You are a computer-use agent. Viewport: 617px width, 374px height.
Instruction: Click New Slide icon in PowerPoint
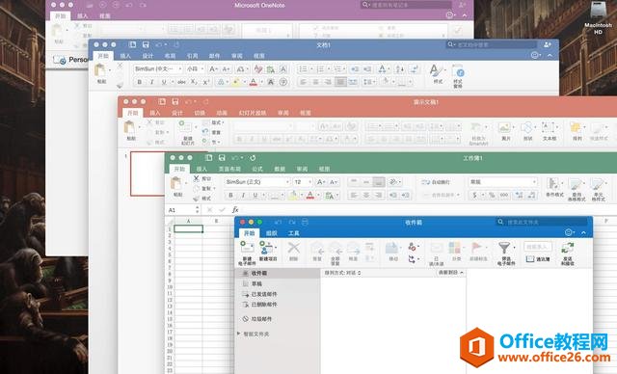(185, 127)
